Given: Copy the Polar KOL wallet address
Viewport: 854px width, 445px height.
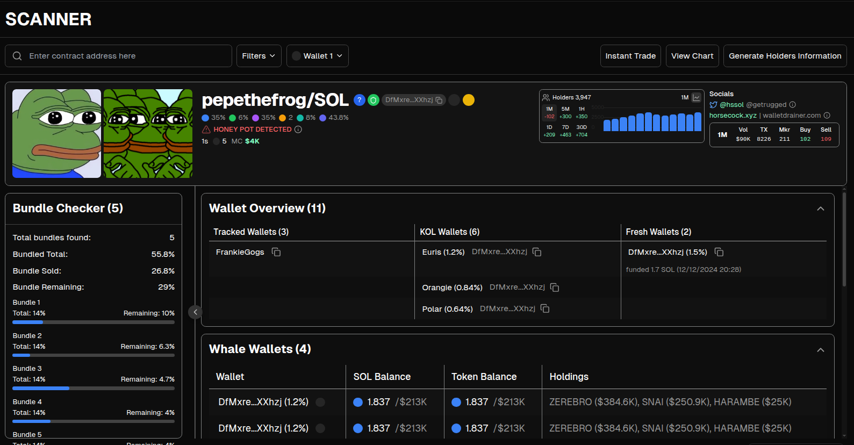Looking at the screenshot, I should coord(545,308).
